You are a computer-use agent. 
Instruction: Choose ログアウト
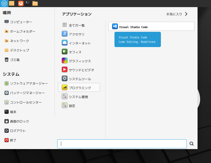tap(15, 131)
